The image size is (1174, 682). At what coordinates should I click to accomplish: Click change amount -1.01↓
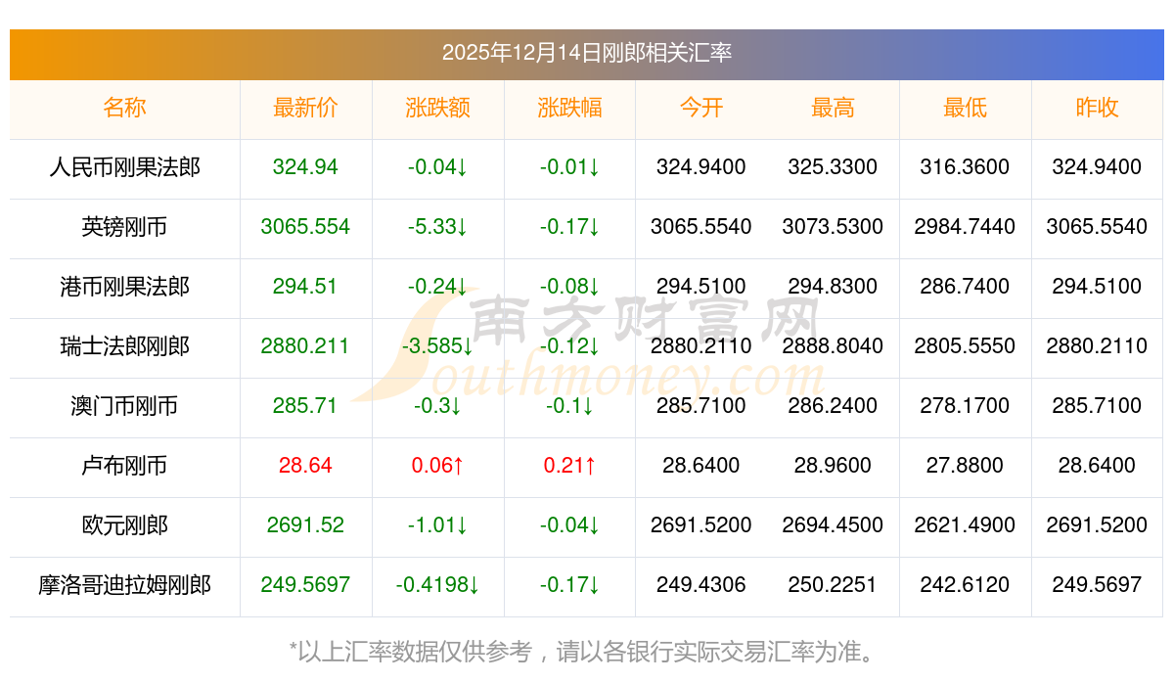(438, 525)
